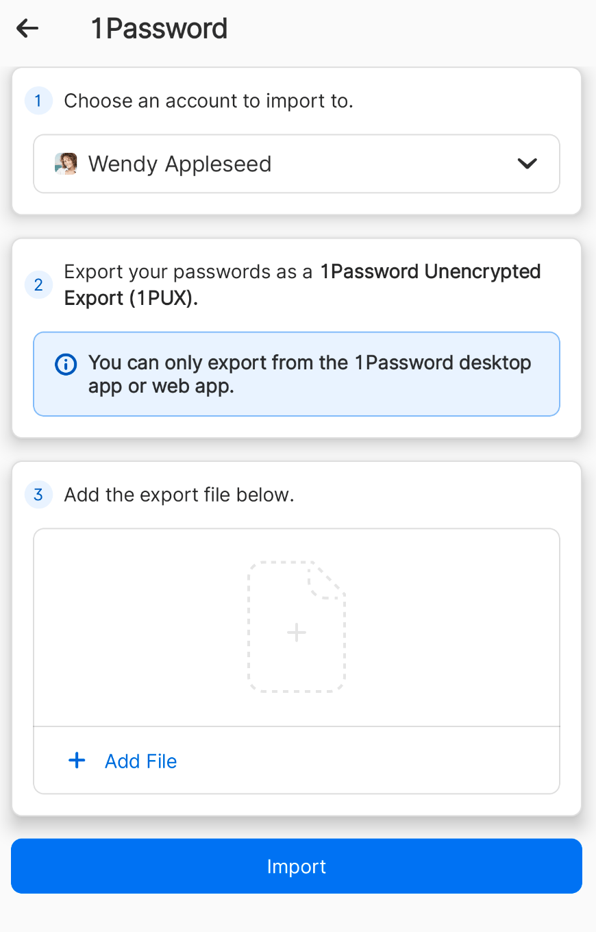The image size is (596, 932).
Task: Click the step 1 number badge
Action: pyautogui.click(x=38, y=101)
